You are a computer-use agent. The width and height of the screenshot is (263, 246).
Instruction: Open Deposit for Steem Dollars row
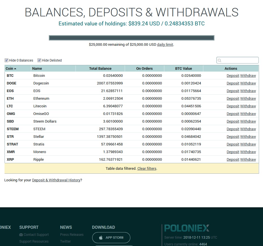point(233,121)
